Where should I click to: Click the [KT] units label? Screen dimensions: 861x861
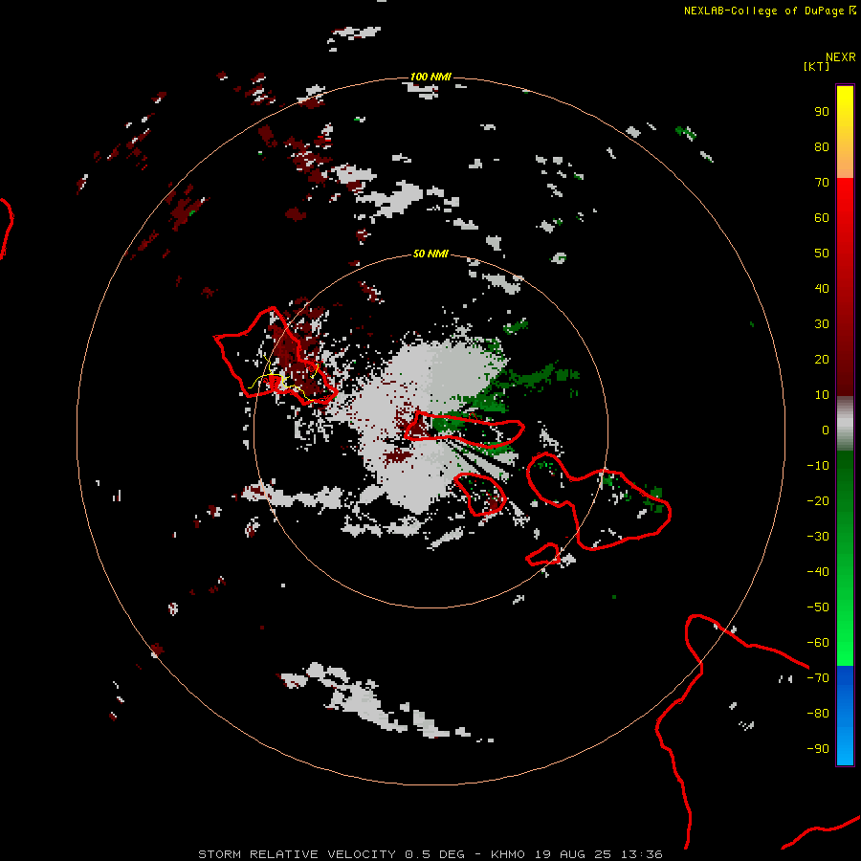point(817,66)
